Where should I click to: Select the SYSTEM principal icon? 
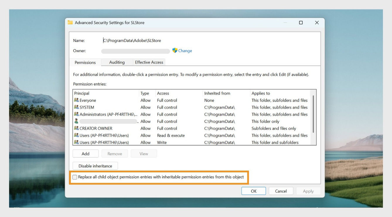point(76,107)
